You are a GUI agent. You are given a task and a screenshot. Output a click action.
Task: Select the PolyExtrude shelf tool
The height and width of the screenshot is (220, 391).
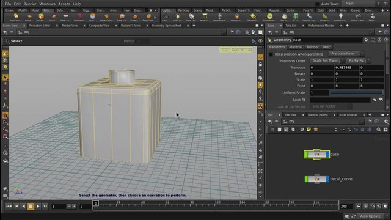click(x=16, y=17)
